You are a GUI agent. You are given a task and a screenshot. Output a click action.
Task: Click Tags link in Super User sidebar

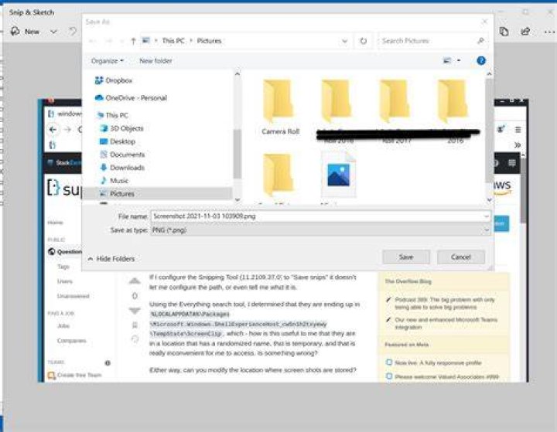tap(63, 267)
